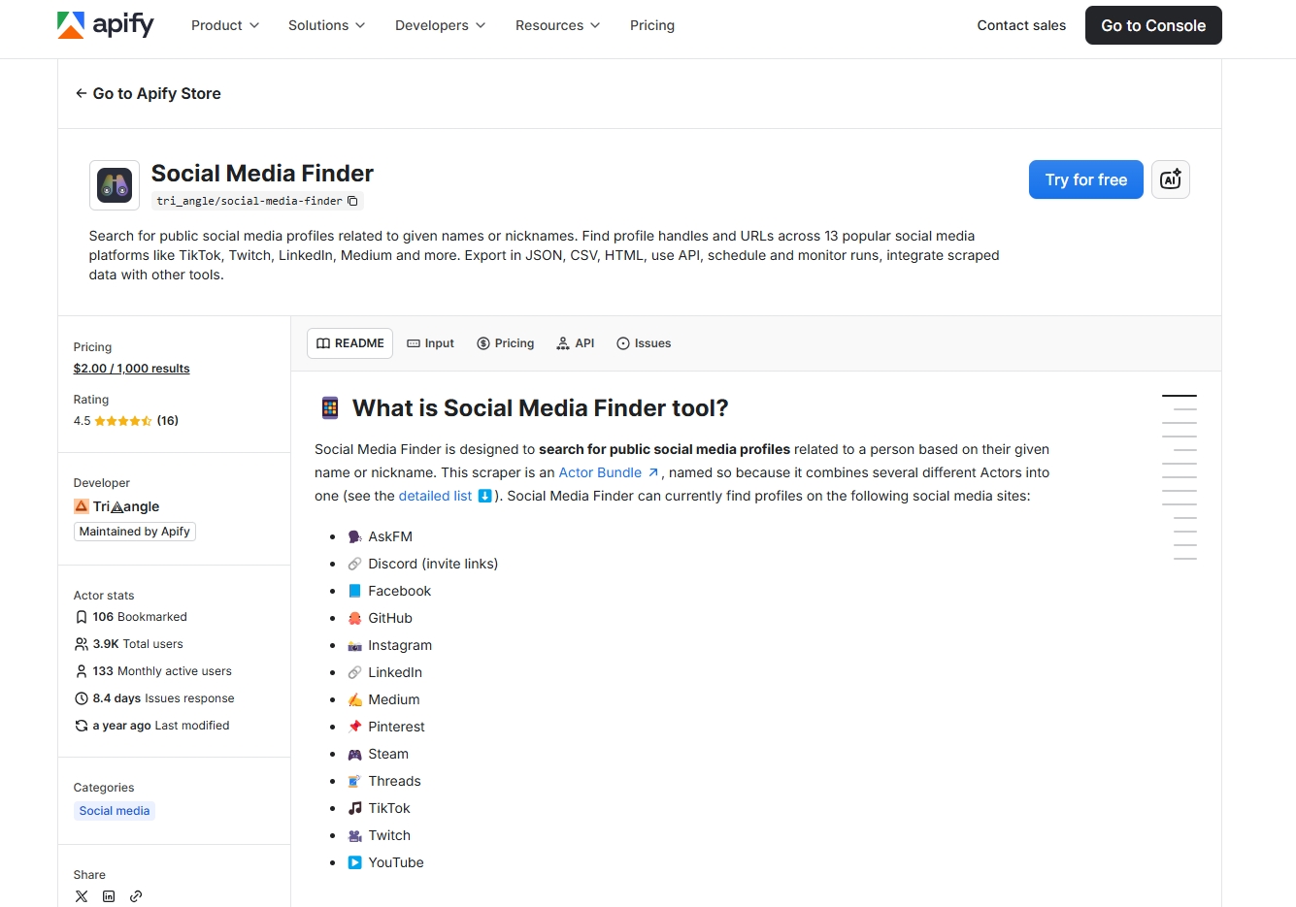Copy the share link icon
Screen dimensions: 1296x907
pos(135,895)
